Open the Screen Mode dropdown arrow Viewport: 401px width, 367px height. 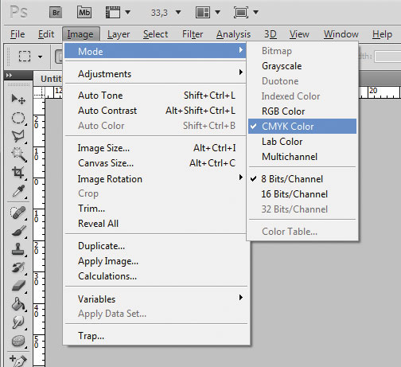[255, 12]
